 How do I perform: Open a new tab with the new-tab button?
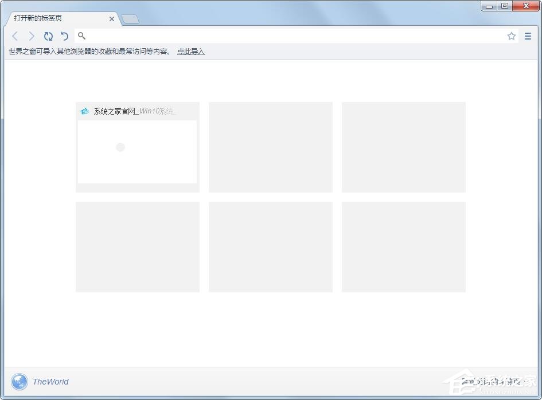(x=130, y=19)
